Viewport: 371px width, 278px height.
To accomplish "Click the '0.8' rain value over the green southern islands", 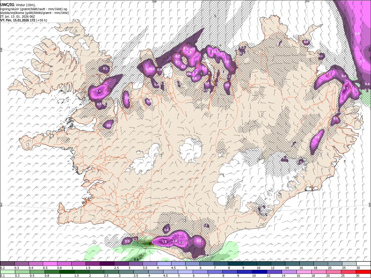I will (x=136, y=259).
